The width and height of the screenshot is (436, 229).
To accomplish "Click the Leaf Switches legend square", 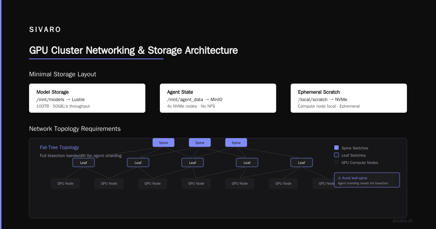I will point(336,155).
